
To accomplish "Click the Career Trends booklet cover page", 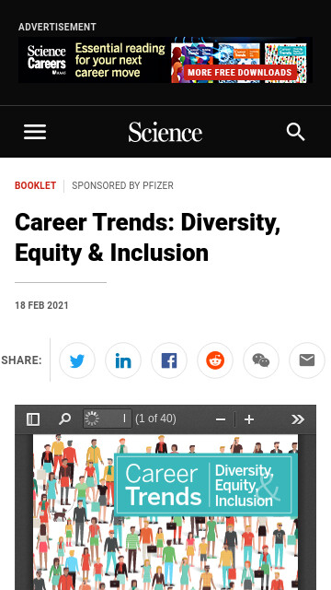I will (165, 513).
